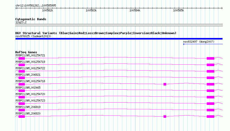This screenshot has width=230, height=131.
Task: Select transcript label MYBPC1|NM_001254723
Action: click(30, 101)
